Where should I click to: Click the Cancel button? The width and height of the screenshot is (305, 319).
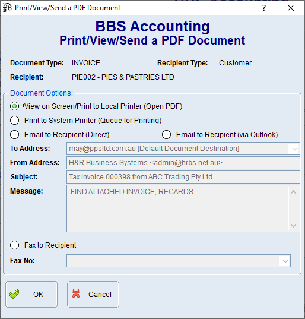tap(93, 295)
